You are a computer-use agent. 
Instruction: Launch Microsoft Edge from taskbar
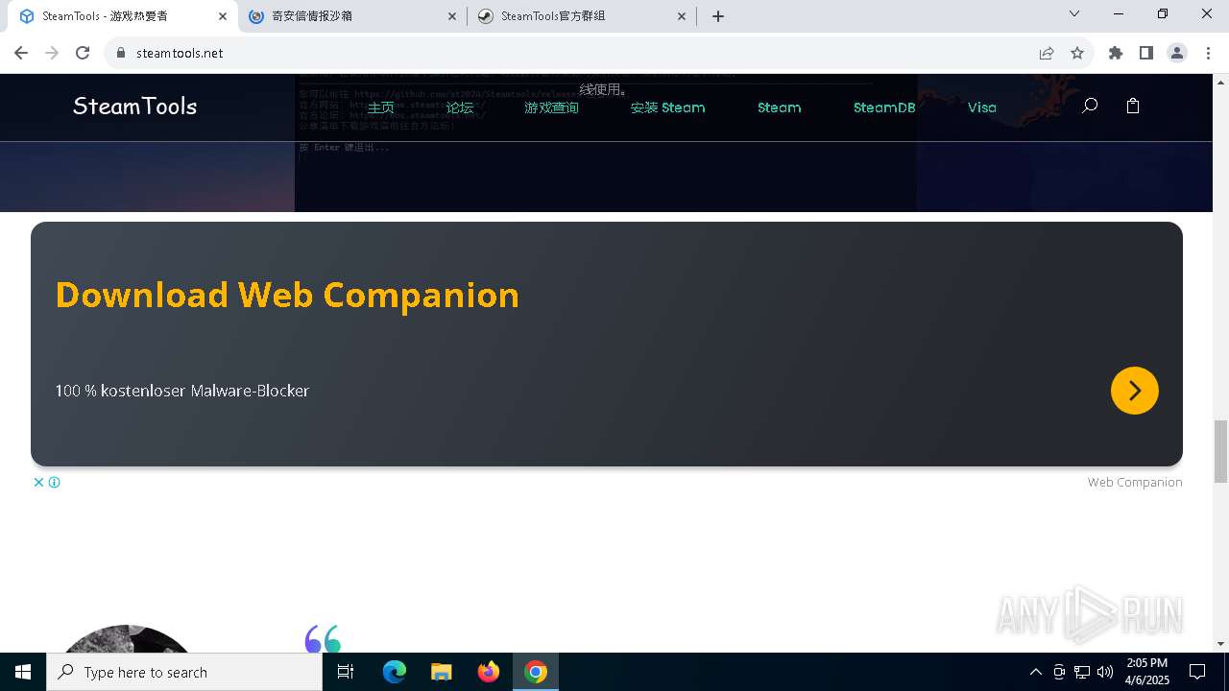click(x=395, y=672)
